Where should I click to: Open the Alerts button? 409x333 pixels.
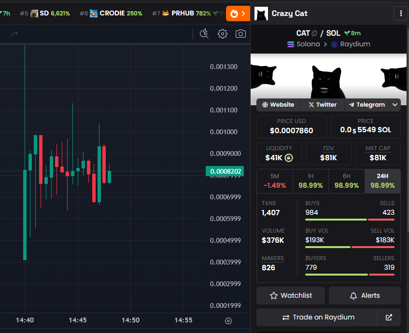tap(365, 295)
